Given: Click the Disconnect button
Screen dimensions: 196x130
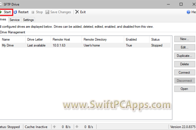Looking at the screenshot, I should coord(185,81).
